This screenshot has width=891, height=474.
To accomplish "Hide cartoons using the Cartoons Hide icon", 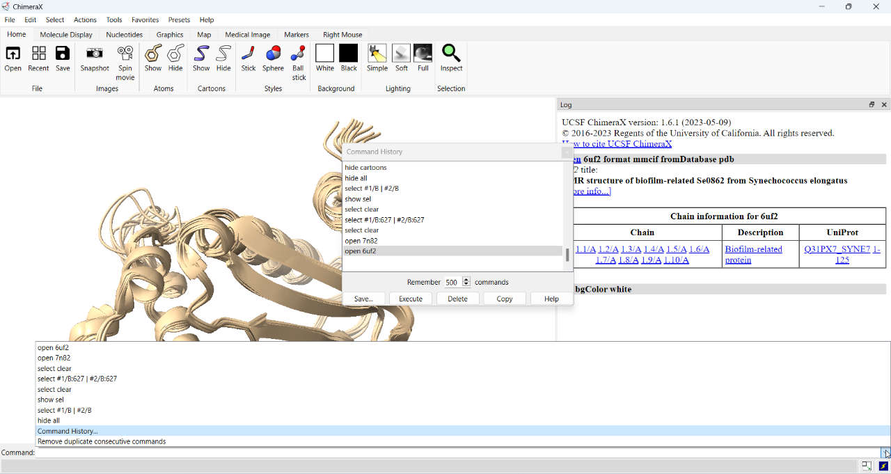I will [223, 54].
